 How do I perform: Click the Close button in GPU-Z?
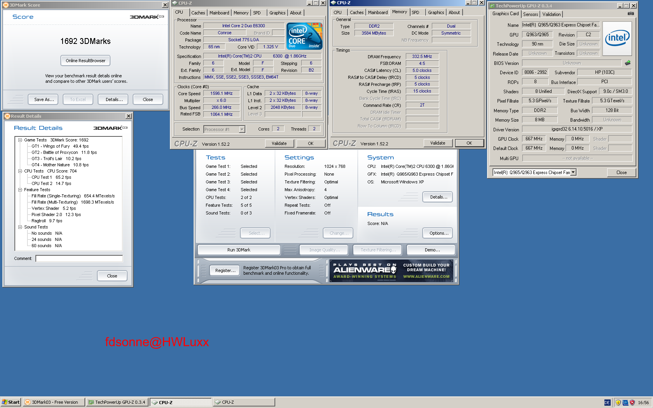(621, 173)
